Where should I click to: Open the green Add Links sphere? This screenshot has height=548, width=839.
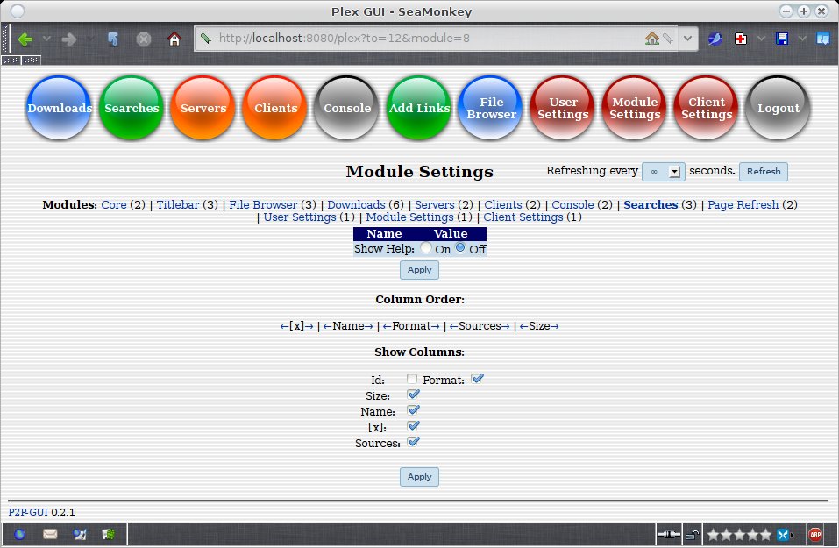pos(419,108)
